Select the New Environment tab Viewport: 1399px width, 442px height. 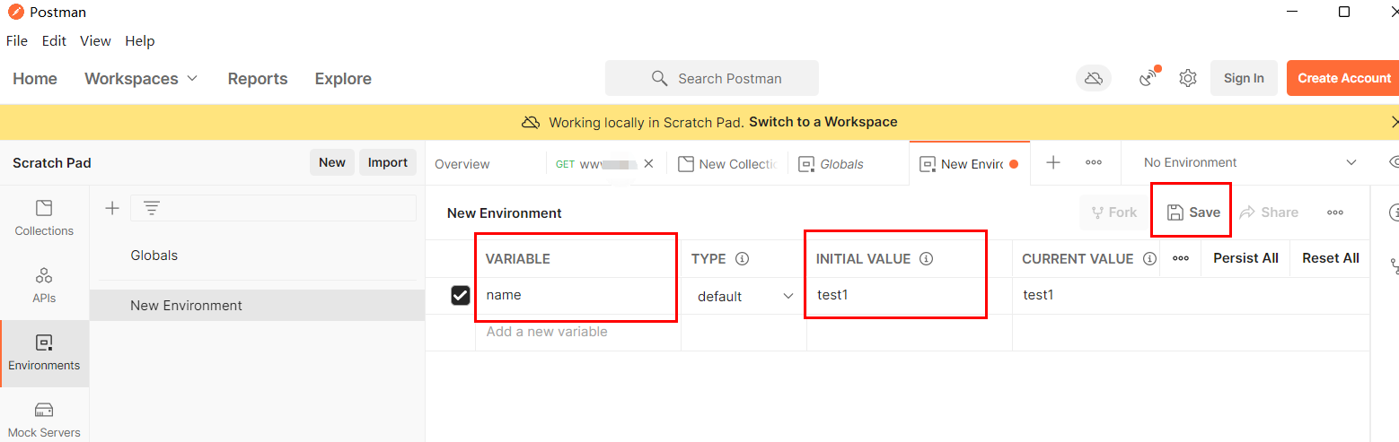[x=970, y=164]
